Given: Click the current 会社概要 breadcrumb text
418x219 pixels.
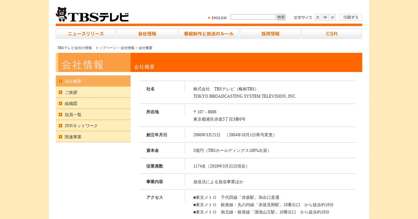Looking at the screenshot, I should tap(146, 48).
